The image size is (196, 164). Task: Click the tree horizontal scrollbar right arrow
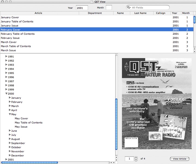coord(114,162)
